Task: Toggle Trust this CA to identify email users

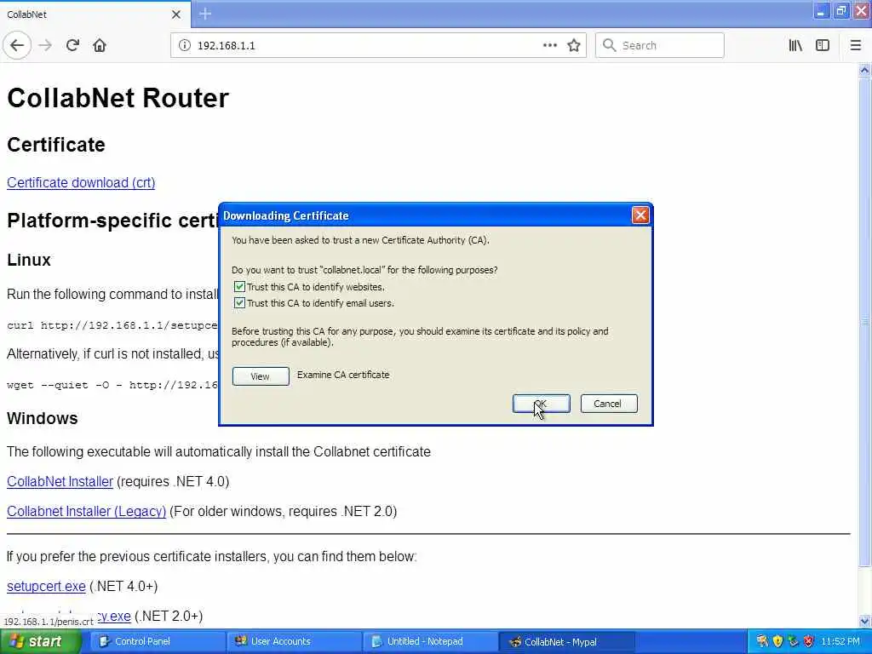Action: [x=239, y=303]
